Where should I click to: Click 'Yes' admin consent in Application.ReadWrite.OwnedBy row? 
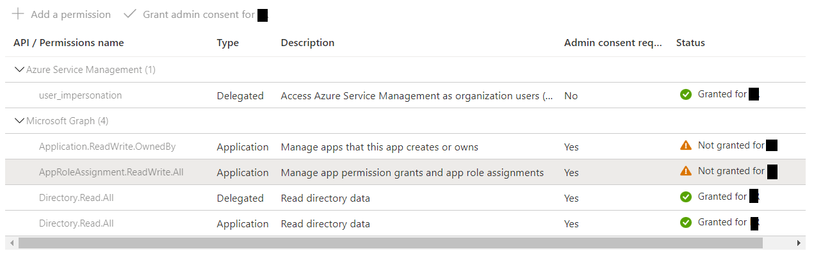pyautogui.click(x=571, y=147)
